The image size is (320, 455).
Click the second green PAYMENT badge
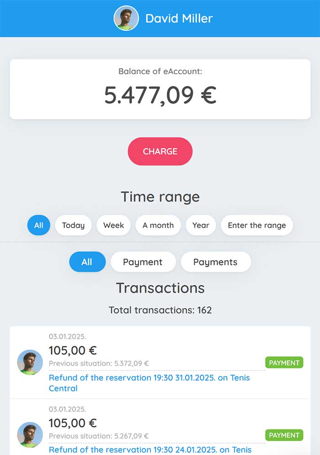(x=284, y=435)
